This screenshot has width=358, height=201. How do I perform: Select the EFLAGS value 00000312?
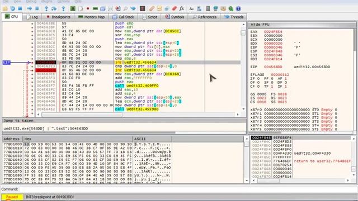point(280,74)
